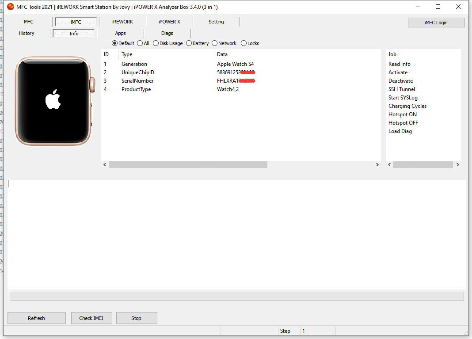Open the Apps sub-tab
Viewport: 472px width, 339px height.
120,33
